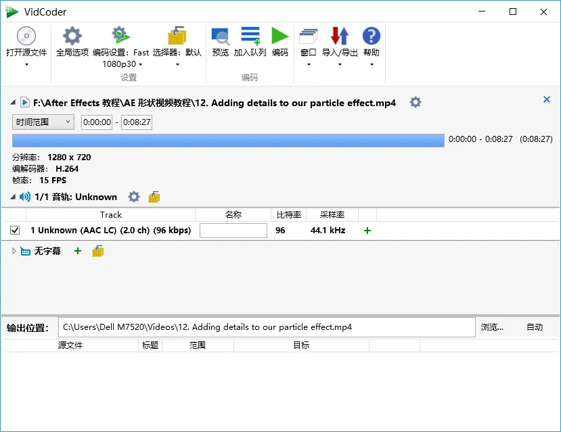Open VidCoder 帮助 help

pyautogui.click(x=371, y=44)
